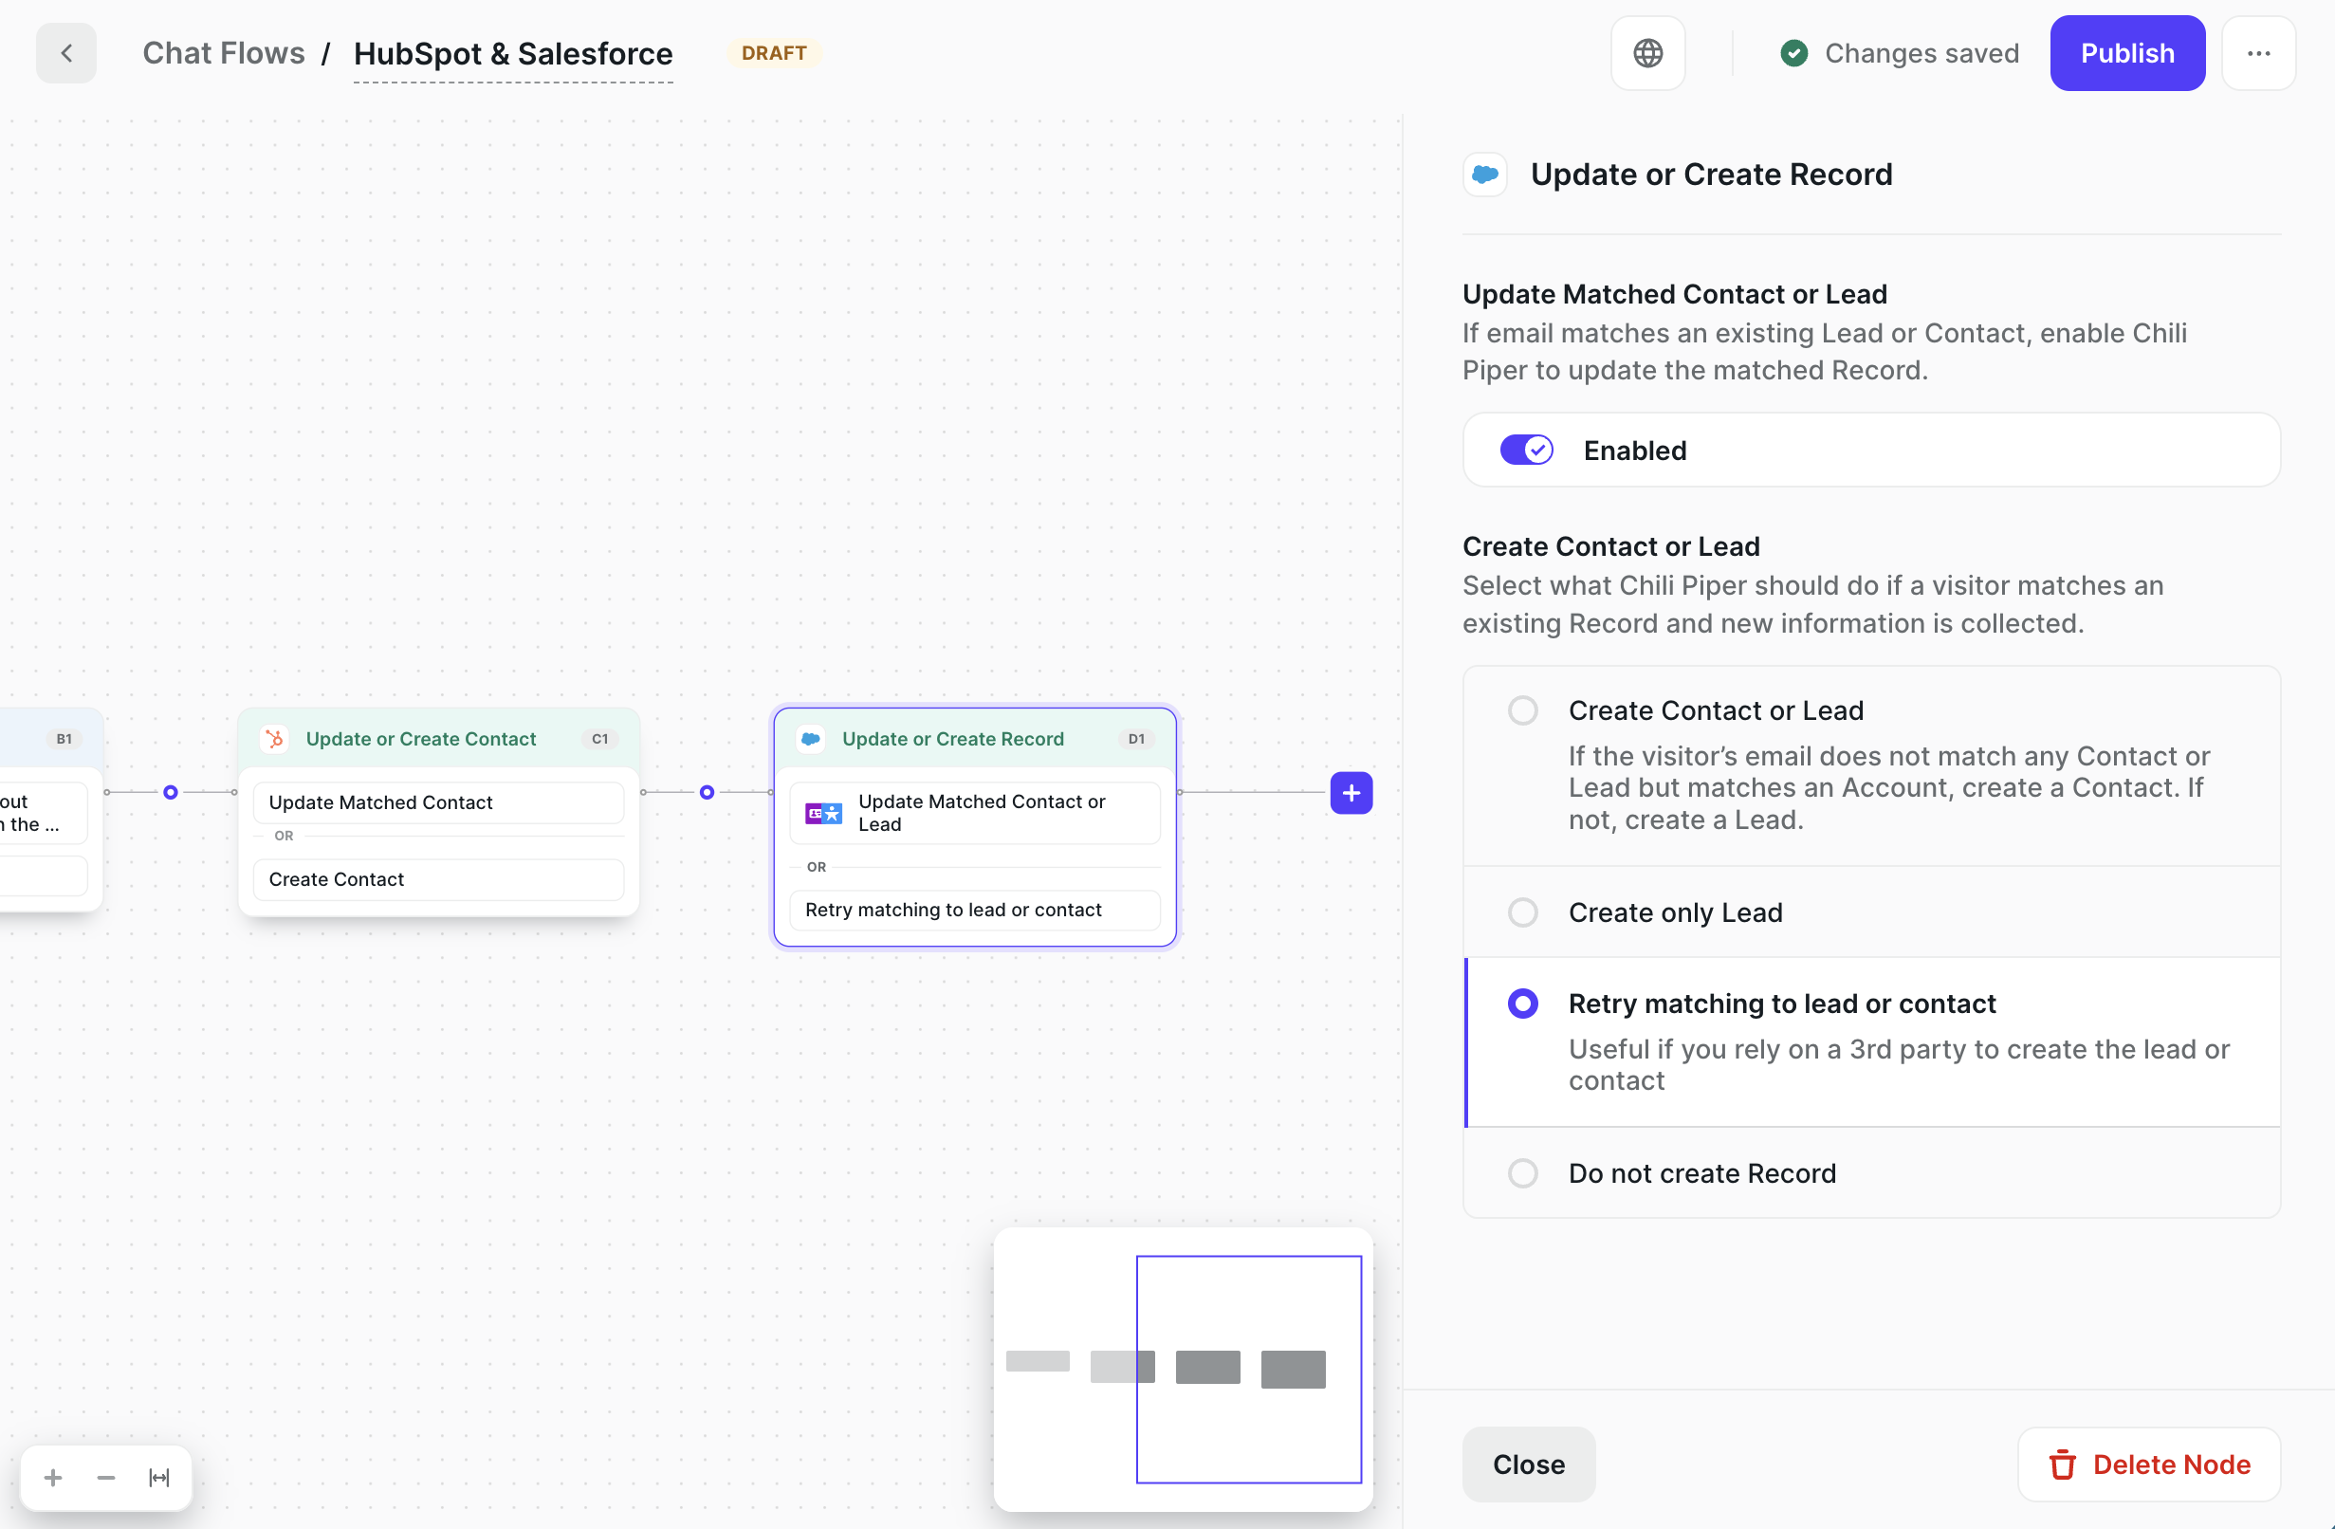Click the Salesforce icon on node D1
Viewport: 2335px width, 1529px height.
[x=810, y=738]
